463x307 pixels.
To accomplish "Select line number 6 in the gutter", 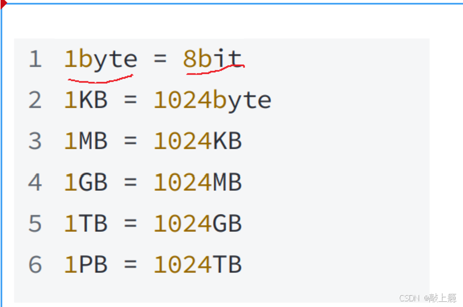I will 35,265.
